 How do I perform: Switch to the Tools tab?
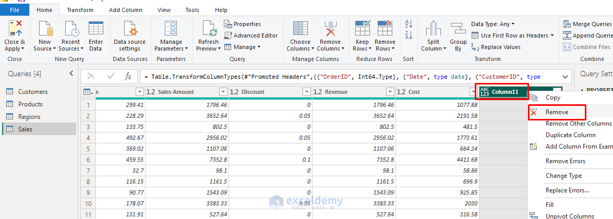pos(193,10)
